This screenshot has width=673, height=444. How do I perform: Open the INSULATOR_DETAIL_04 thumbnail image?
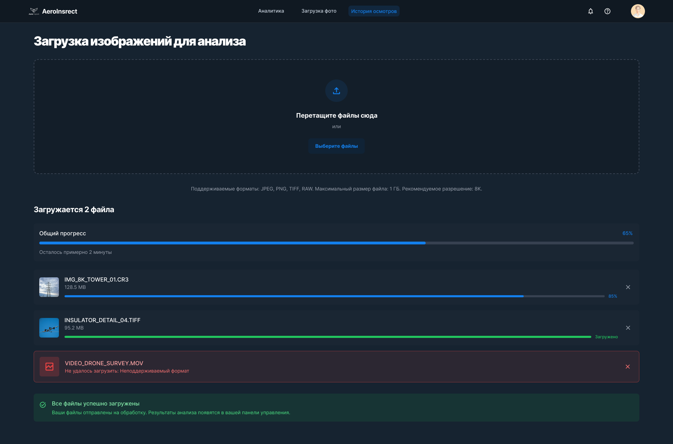[49, 328]
